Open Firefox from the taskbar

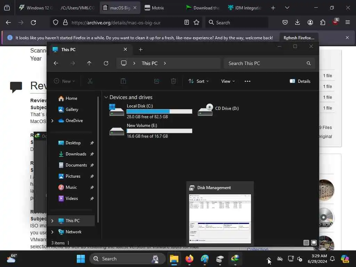tap(189, 259)
